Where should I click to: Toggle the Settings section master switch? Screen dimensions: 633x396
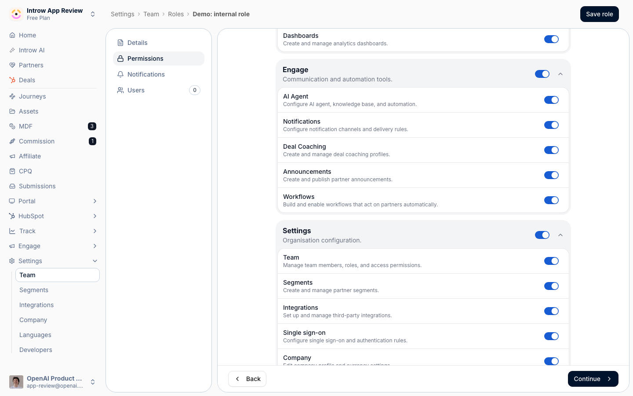542,235
